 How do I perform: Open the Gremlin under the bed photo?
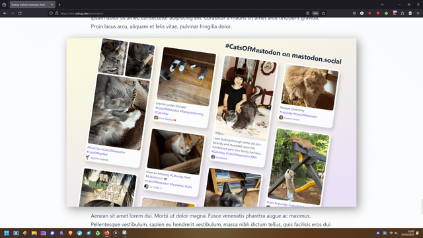pos(186,77)
